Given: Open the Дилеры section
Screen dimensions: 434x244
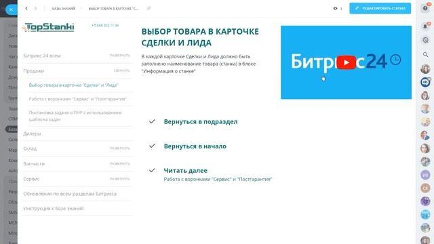Looking at the screenshot, I should click(x=32, y=134).
